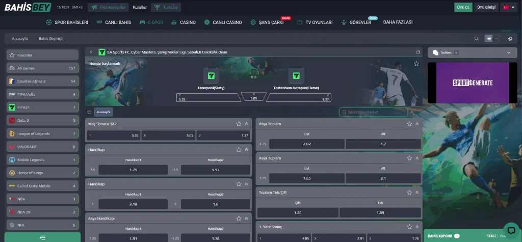Open the live chat support bubble
Image resolution: width=522 pixels, height=242 pixels.
(x=511, y=230)
